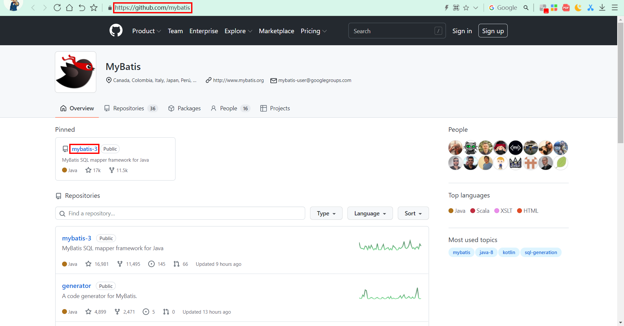
Task: Click the lightning bolt speed icon
Action: [447, 7]
